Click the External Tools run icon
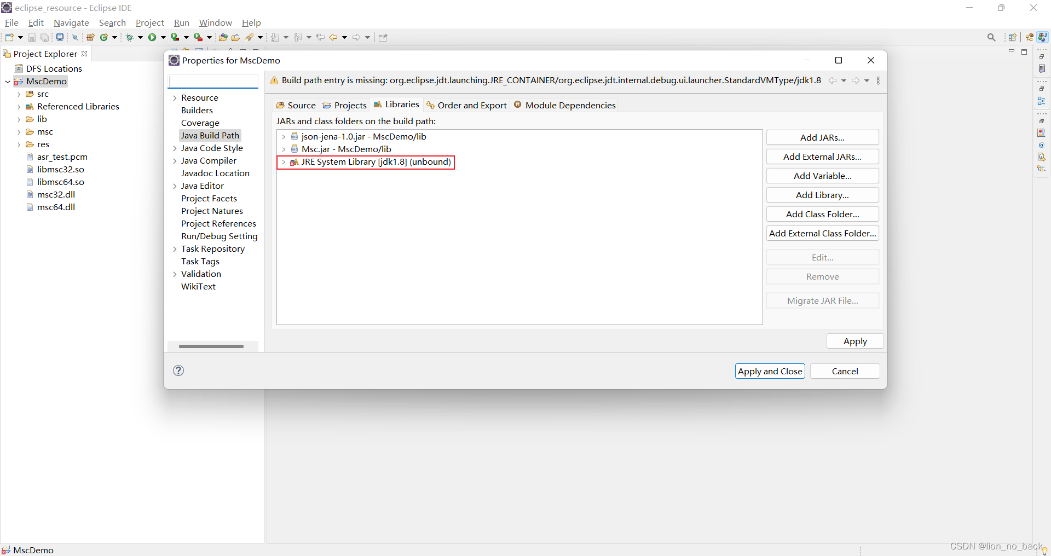Image resolution: width=1051 pixels, height=556 pixels. click(x=198, y=37)
